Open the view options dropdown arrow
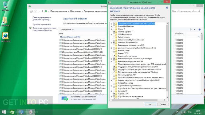The height and width of the screenshot is (115, 205). 195,30
